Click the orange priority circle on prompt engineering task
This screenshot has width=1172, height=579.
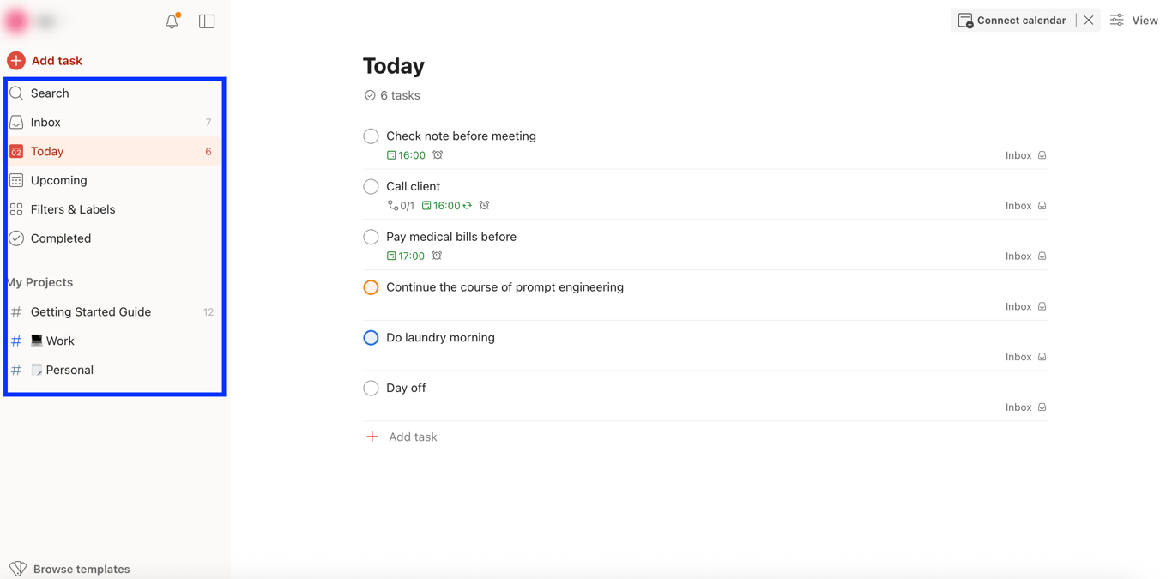pos(371,287)
